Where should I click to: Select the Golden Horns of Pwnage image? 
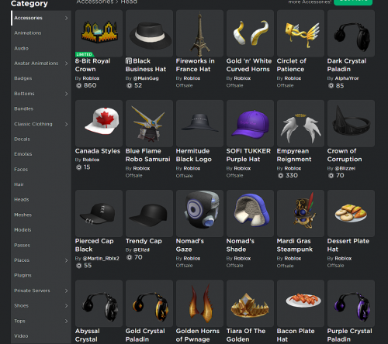point(199,303)
